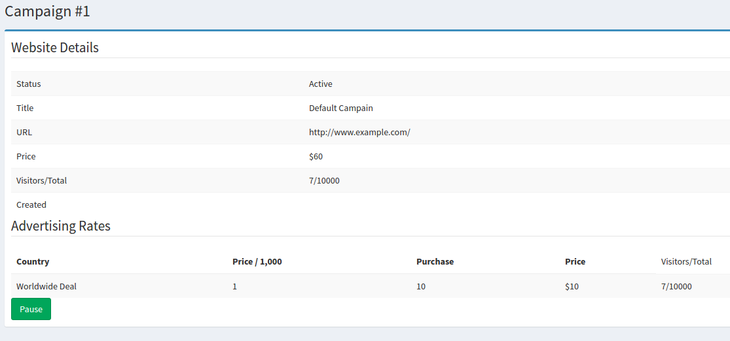Select the Website Details section heading
Image resolution: width=730 pixels, height=341 pixels.
click(55, 48)
